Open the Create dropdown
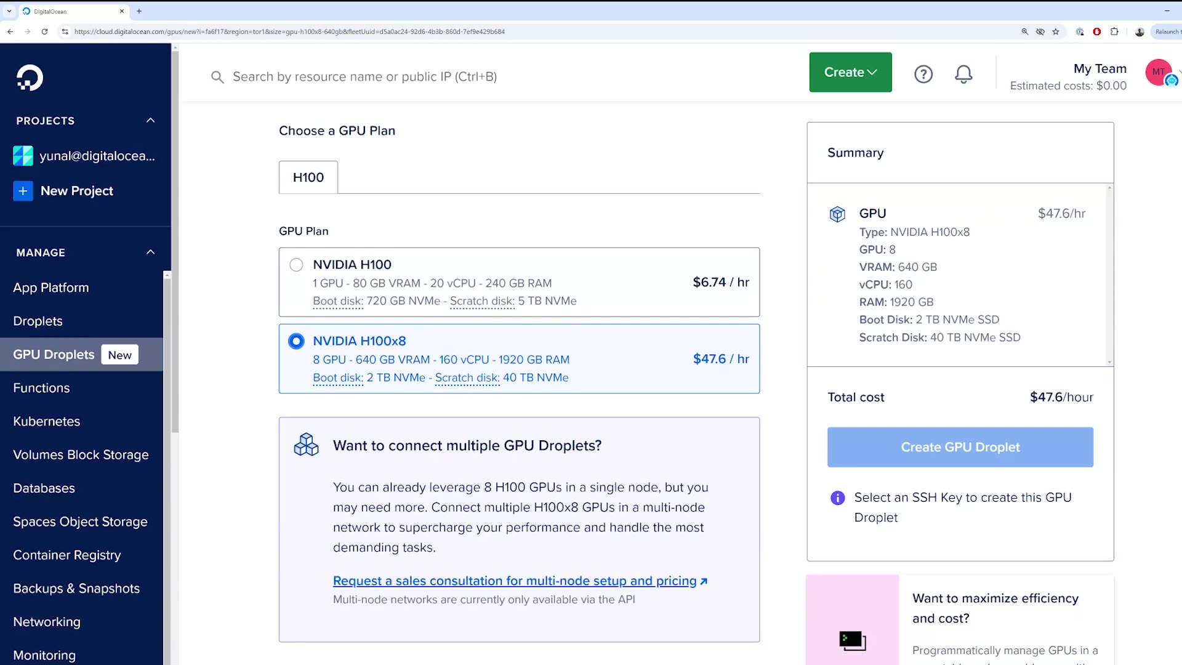The width and height of the screenshot is (1182, 665). click(850, 72)
